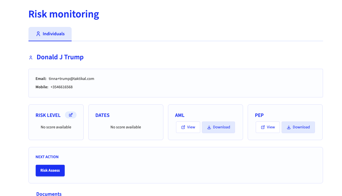Click the Mobile: label
342x196 pixels.
pos(42,87)
